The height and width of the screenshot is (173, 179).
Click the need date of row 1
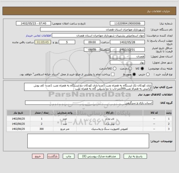(x=18, y=119)
